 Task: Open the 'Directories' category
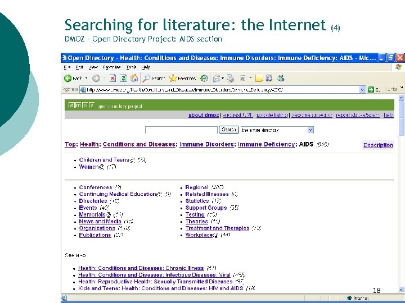pyautogui.click(x=93, y=201)
